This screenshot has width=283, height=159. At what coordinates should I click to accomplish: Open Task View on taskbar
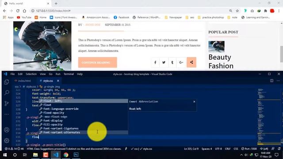pos(25,155)
